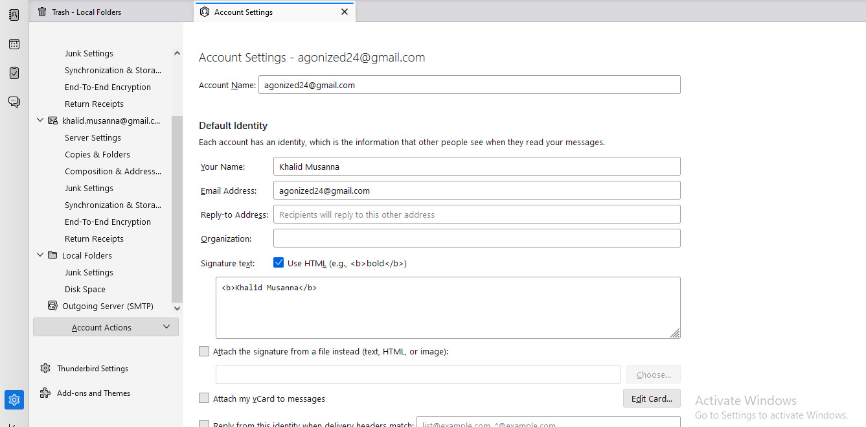Select End-To-End Encryption under khalid.musanna account
Viewport: 866px width, 427px height.
click(108, 222)
